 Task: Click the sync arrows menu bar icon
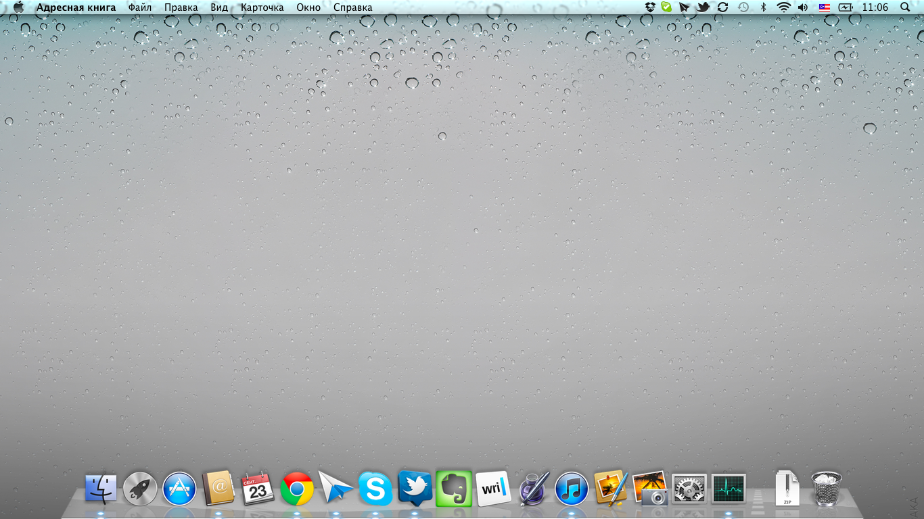tap(723, 7)
